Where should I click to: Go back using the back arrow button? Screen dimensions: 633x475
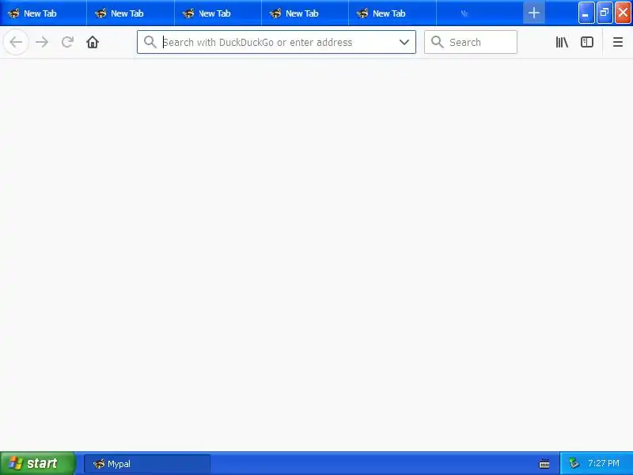(16, 42)
